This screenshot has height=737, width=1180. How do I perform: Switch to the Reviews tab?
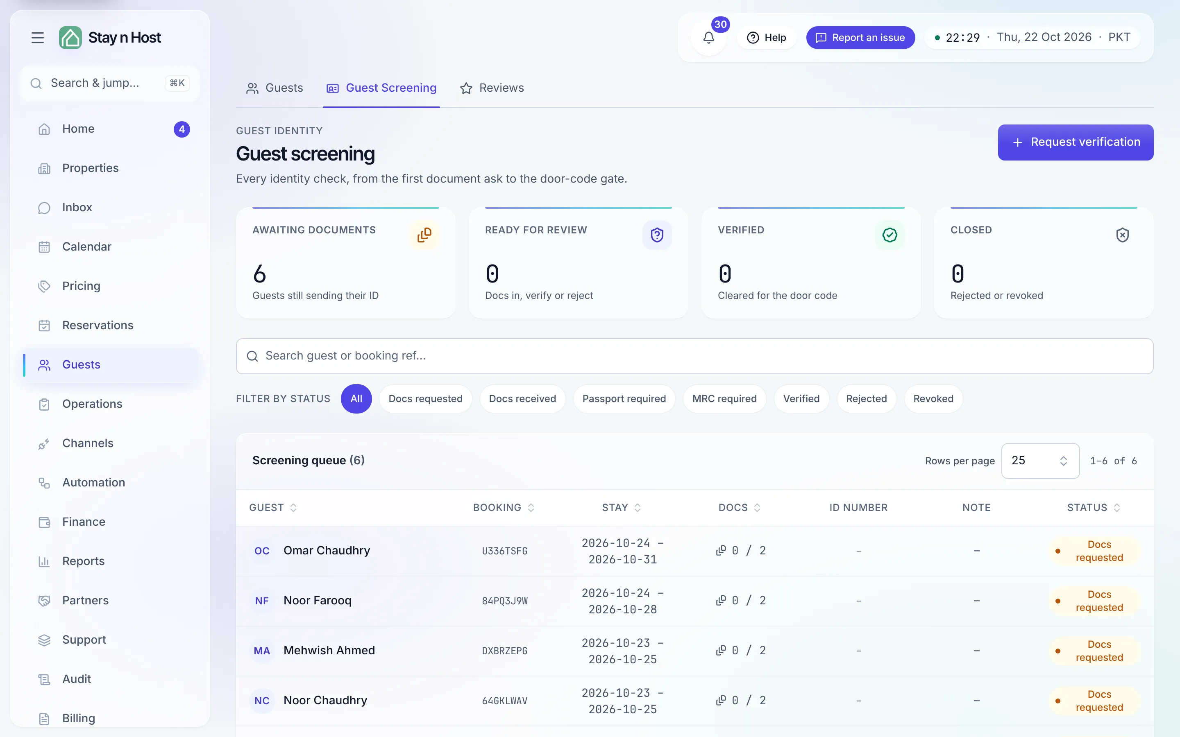492,88
